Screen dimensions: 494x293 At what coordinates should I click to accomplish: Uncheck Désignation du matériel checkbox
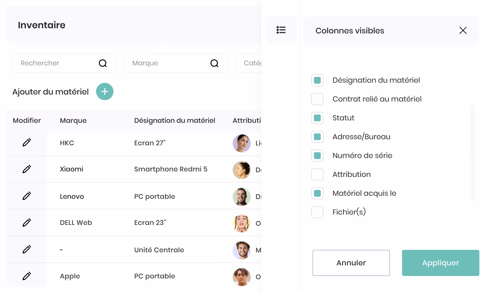coord(317,80)
